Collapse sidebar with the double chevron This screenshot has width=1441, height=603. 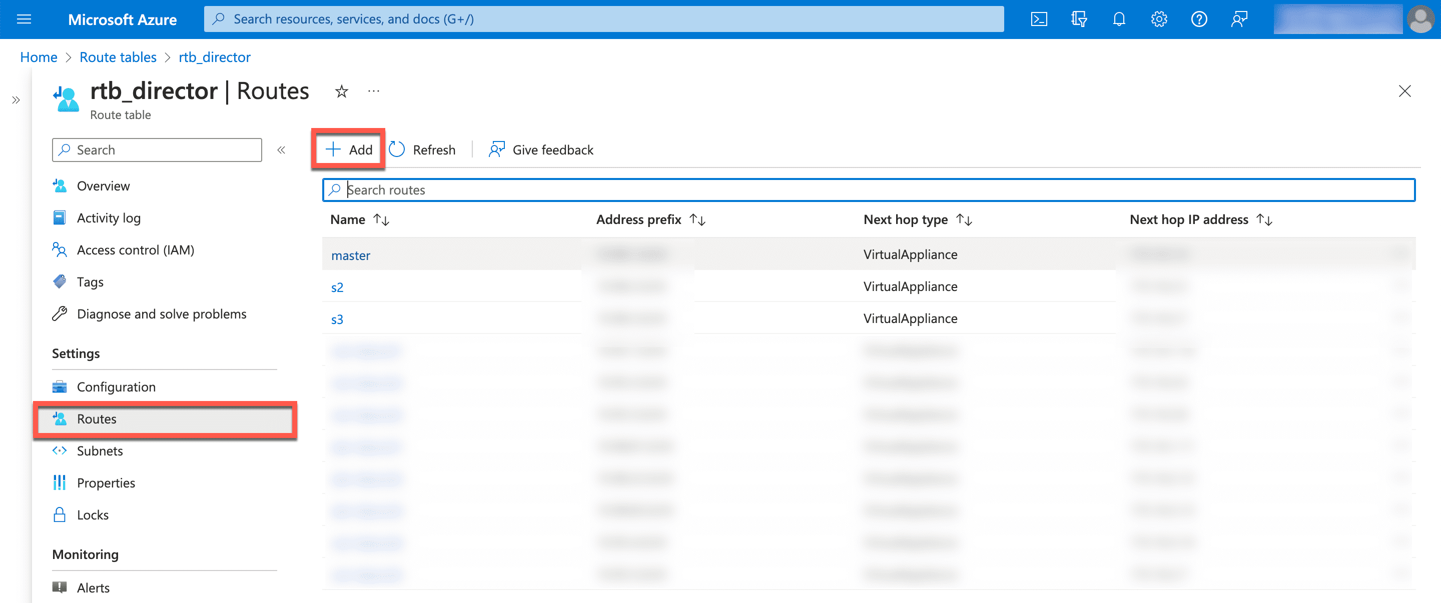[x=281, y=150]
